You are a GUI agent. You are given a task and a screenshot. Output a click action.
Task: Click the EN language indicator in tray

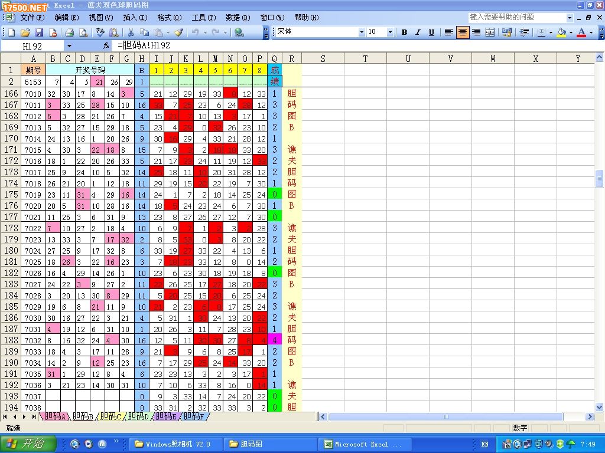coord(484,444)
